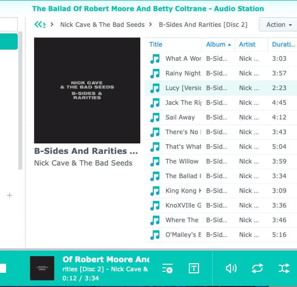This screenshot has width=297, height=287.
Task: Open the Action dropdown menu
Action: (x=278, y=24)
